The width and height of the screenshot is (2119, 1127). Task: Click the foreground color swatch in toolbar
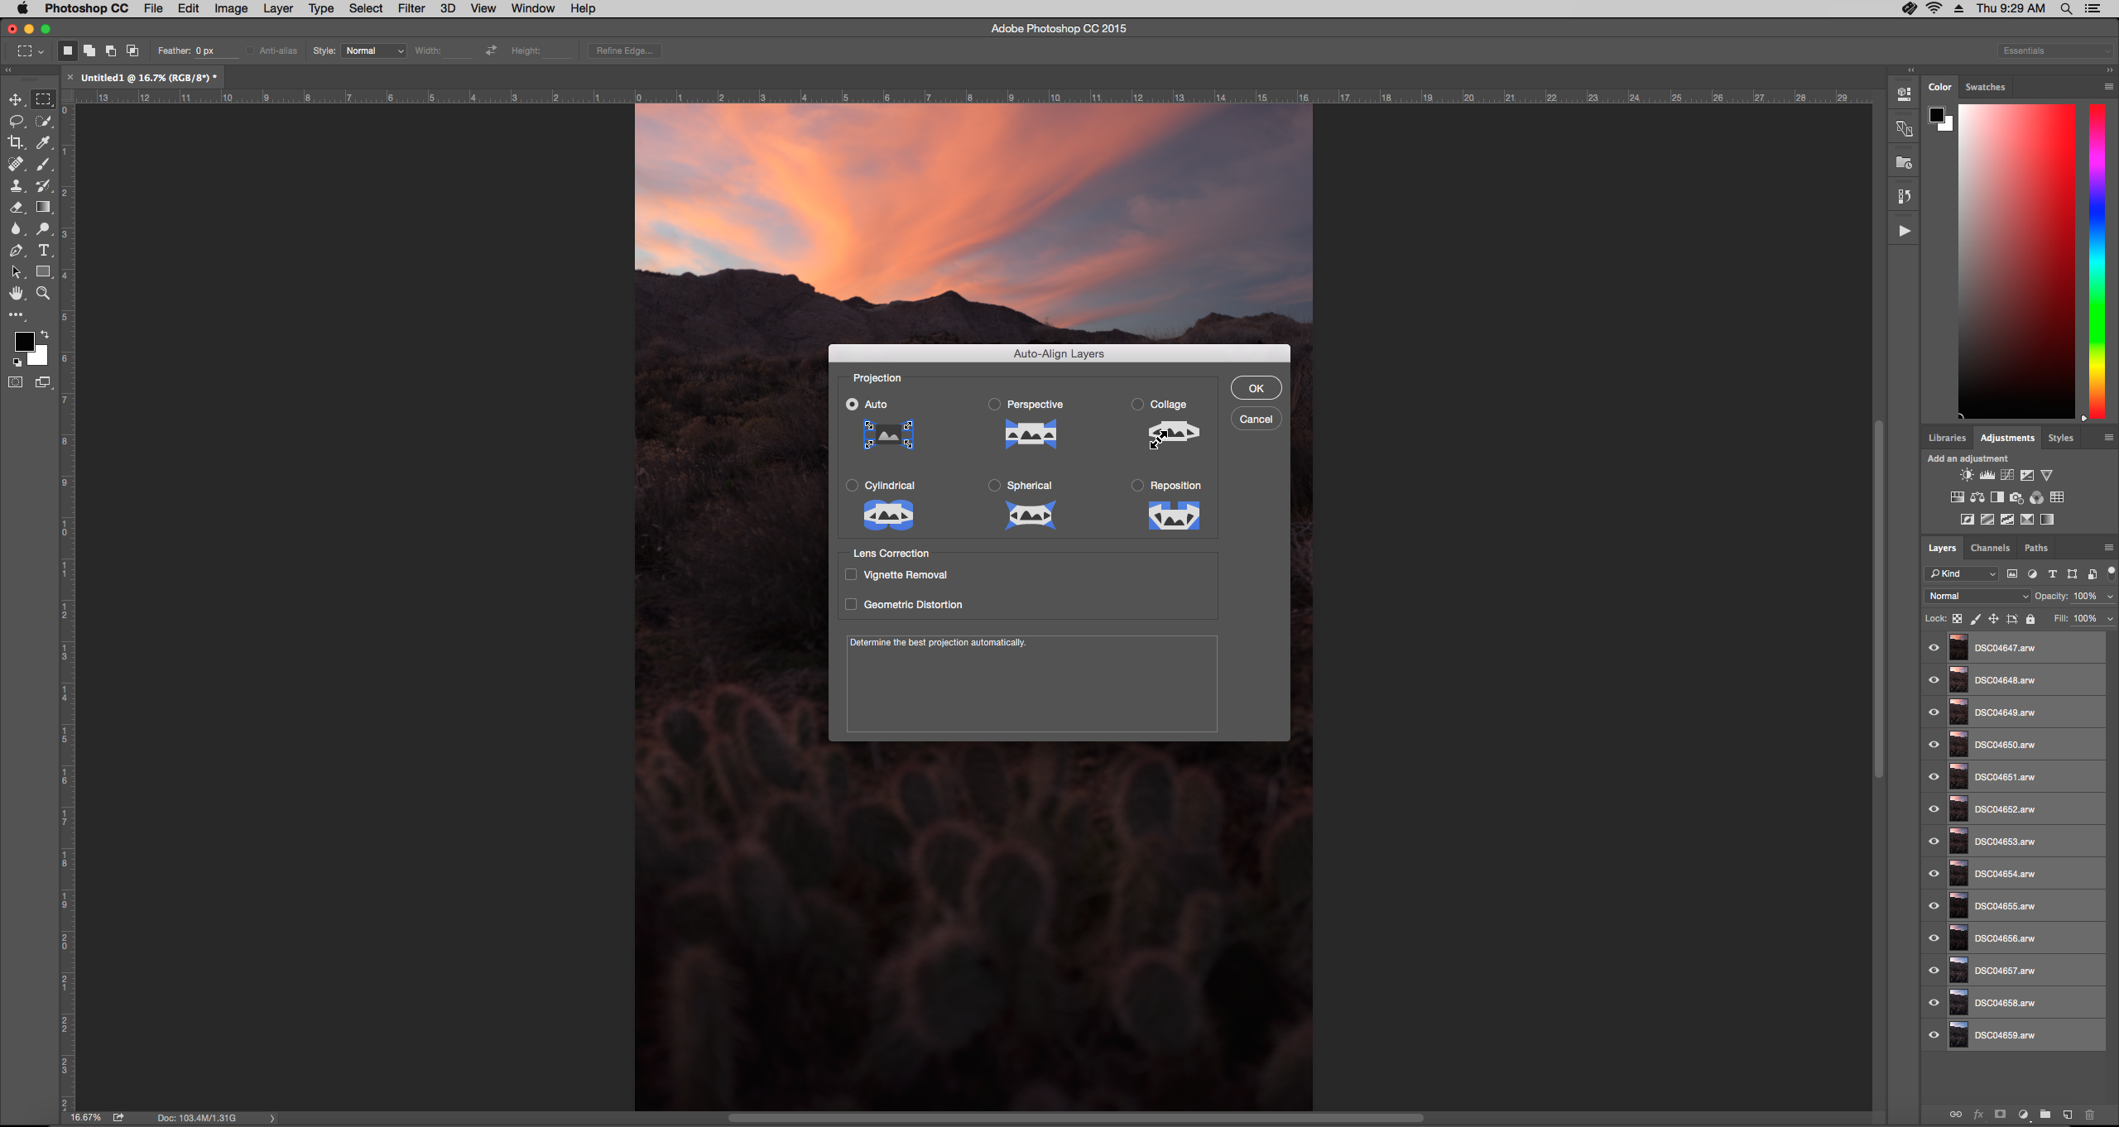coord(23,341)
